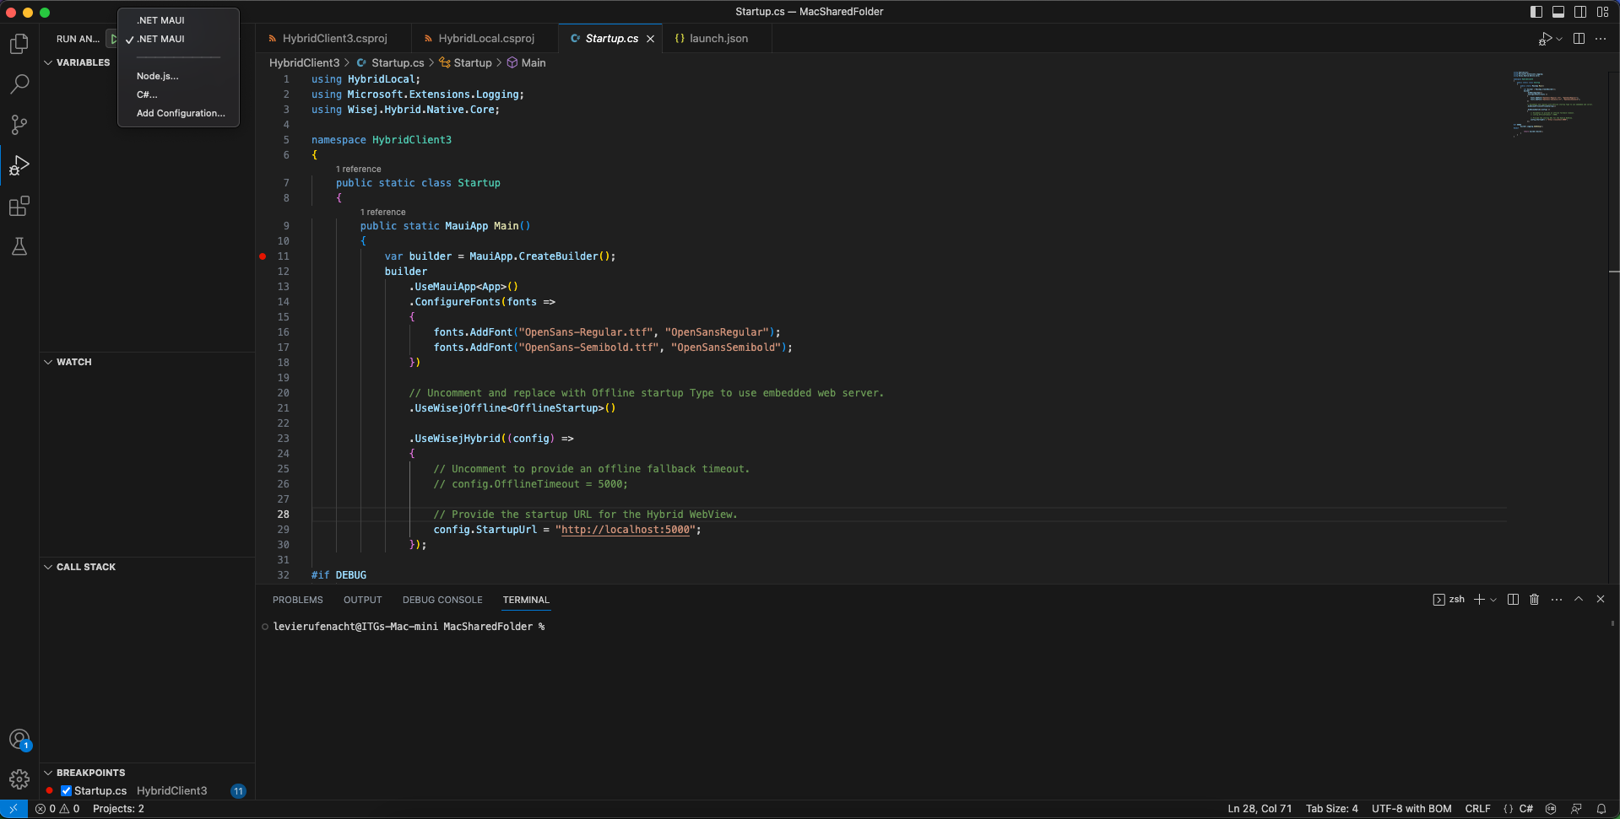Open the OUTPUT panel tab
1620x819 pixels.
coord(362,600)
